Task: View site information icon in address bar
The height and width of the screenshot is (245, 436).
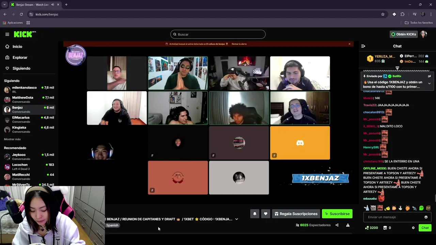Action: [31, 14]
